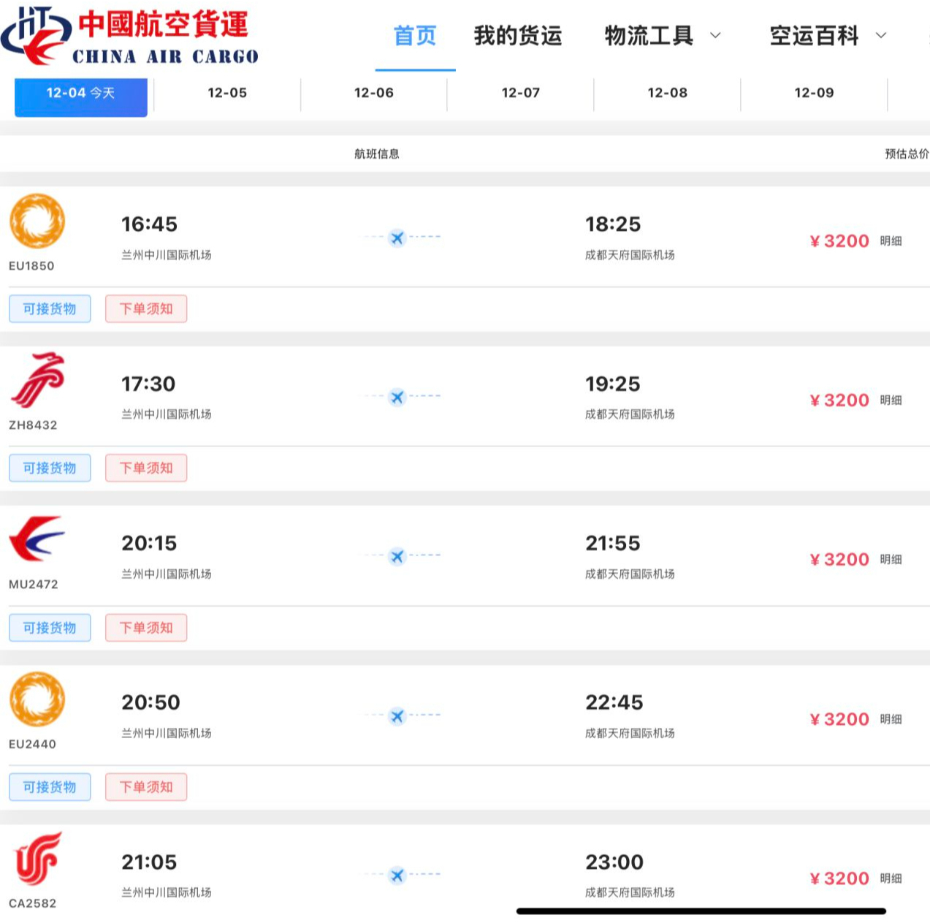Click the EU2440 airline logo

pos(37,699)
